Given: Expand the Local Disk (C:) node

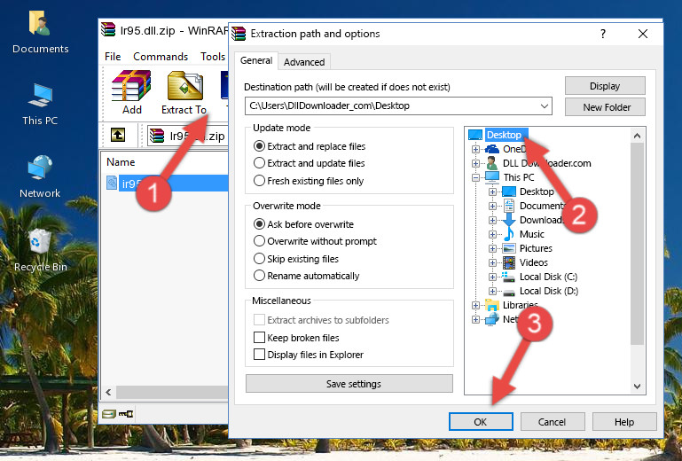Looking at the screenshot, I should pos(492,277).
